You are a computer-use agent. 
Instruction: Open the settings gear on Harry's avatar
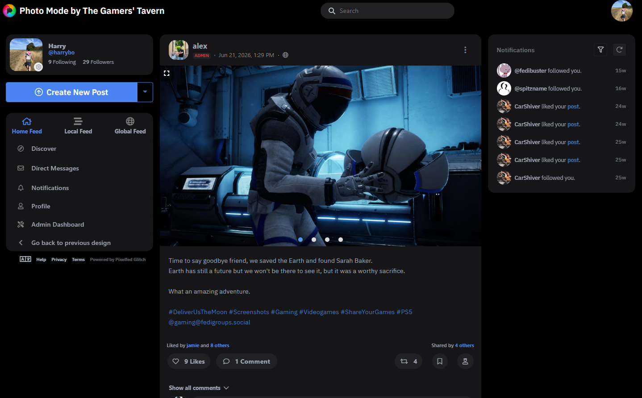39,67
